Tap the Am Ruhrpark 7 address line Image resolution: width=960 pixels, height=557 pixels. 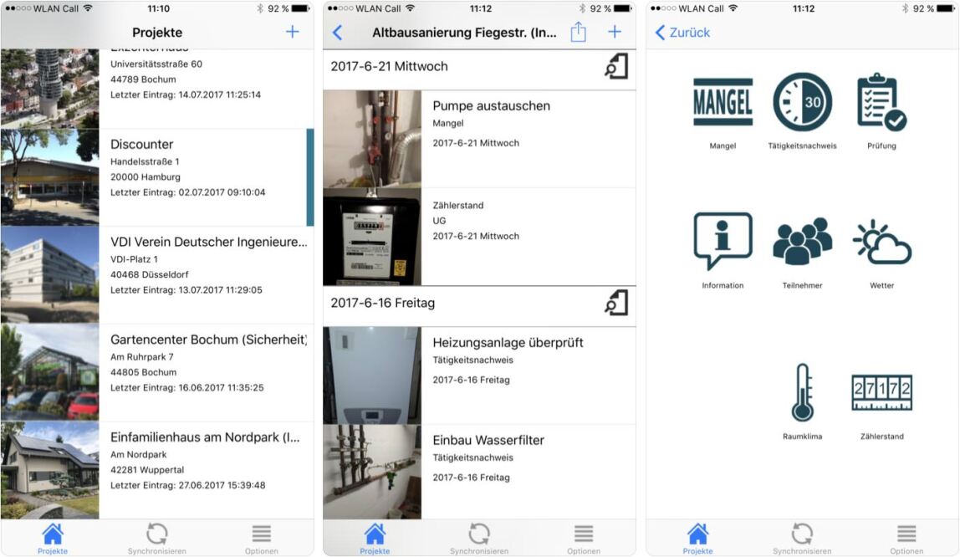click(142, 357)
